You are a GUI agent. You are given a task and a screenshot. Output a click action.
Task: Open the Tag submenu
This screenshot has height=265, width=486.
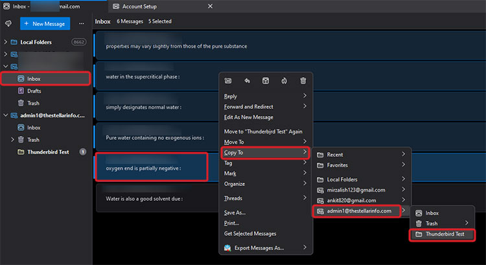266,163
